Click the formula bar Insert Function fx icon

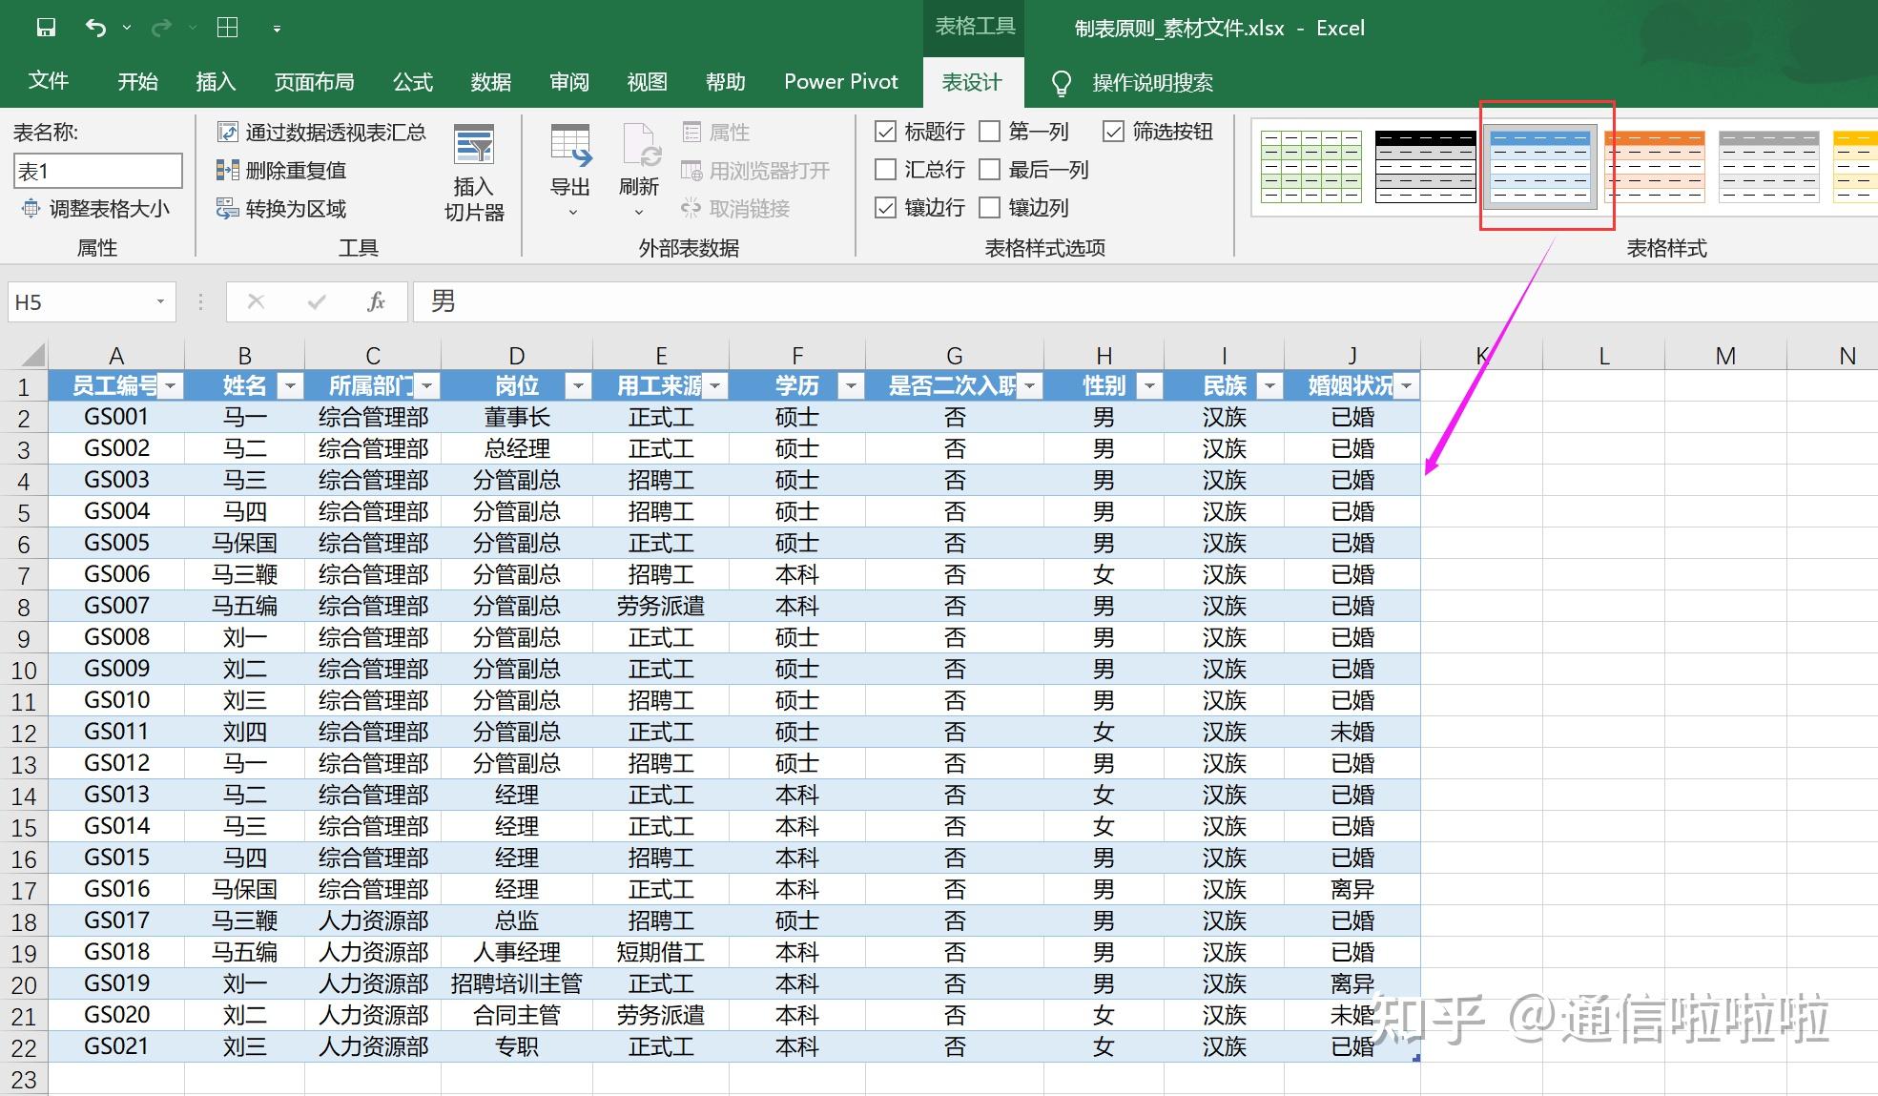(376, 302)
